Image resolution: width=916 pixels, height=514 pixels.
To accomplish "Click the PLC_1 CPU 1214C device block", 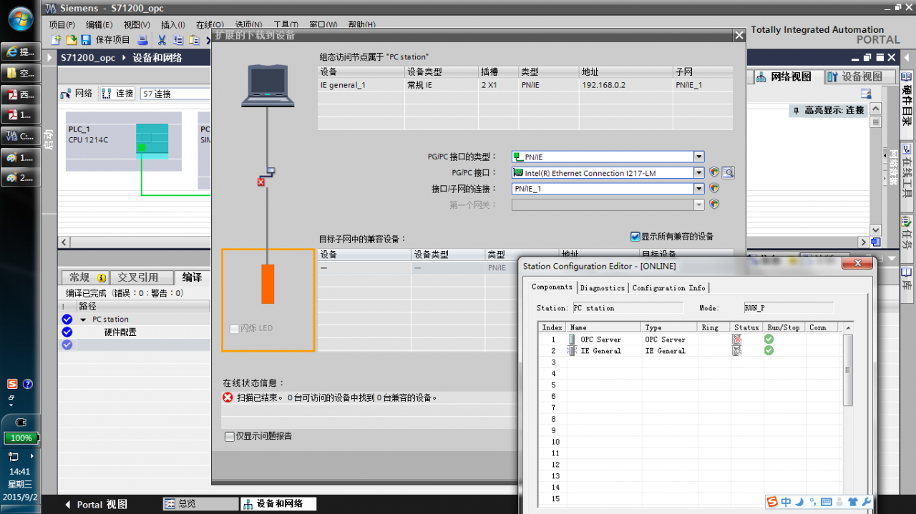I will [123, 142].
